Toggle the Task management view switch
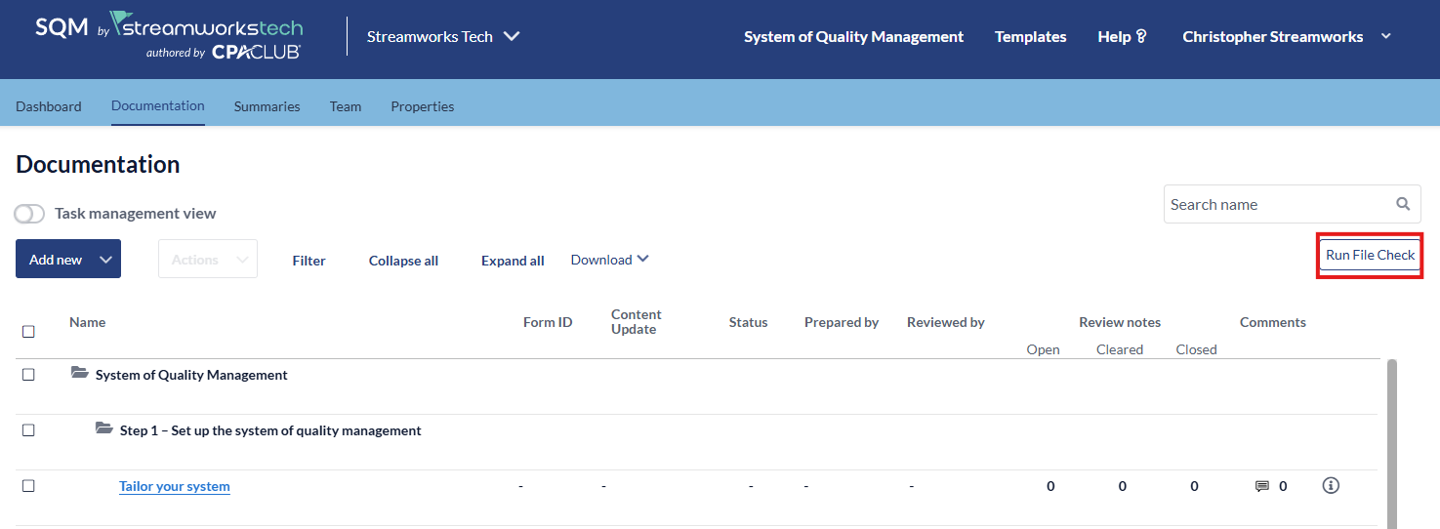The width and height of the screenshot is (1440, 529). (29, 214)
